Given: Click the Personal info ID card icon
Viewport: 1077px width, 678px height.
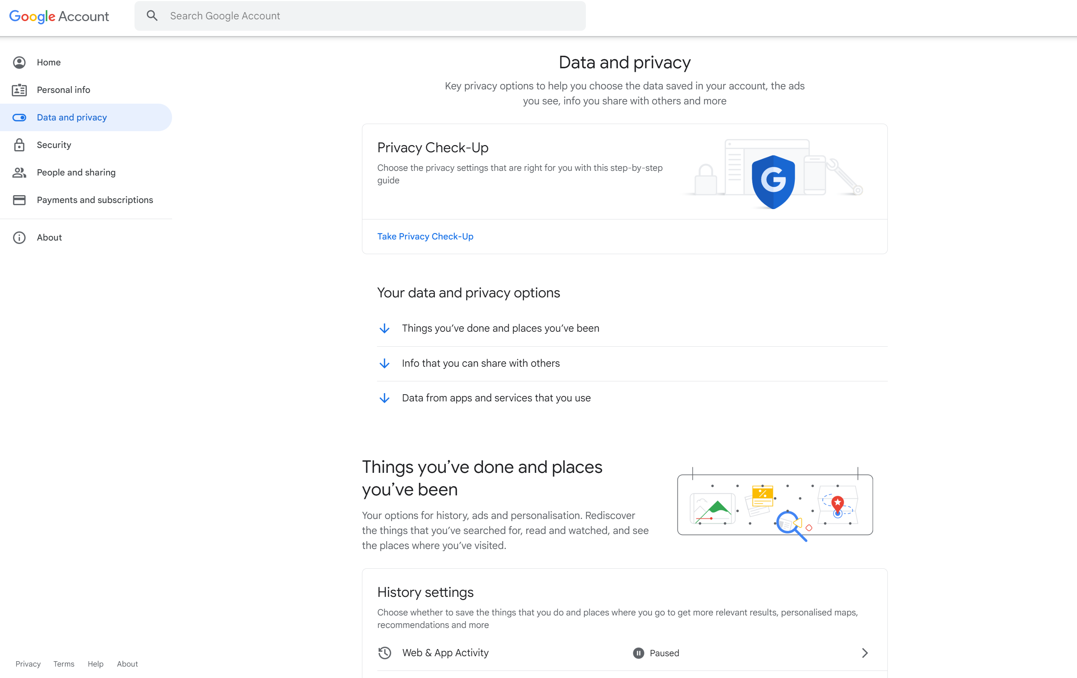Looking at the screenshot, I should point(19,90).
